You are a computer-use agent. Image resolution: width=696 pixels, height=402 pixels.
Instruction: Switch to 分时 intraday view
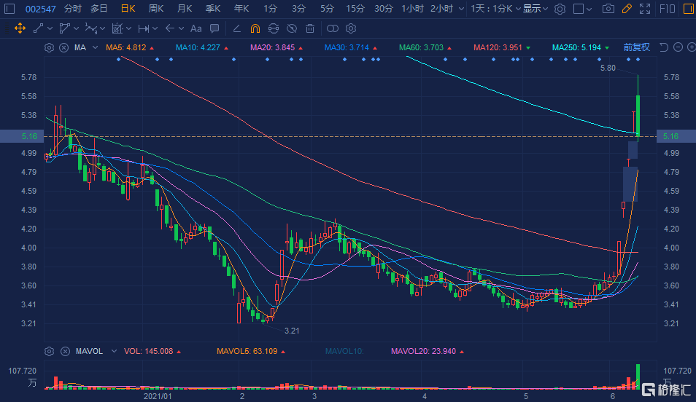click(73, 9)
